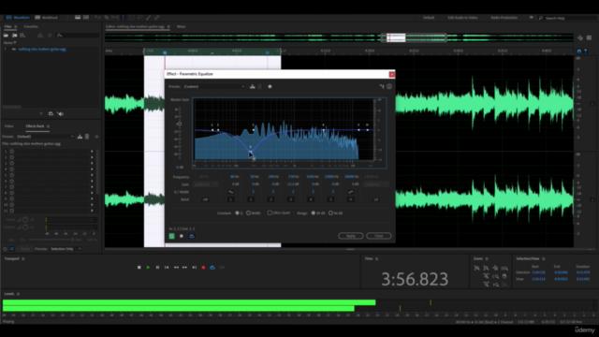Click the autoplay speaker icon in Files panel
599x337 pixels.
[x=60, y=113]
